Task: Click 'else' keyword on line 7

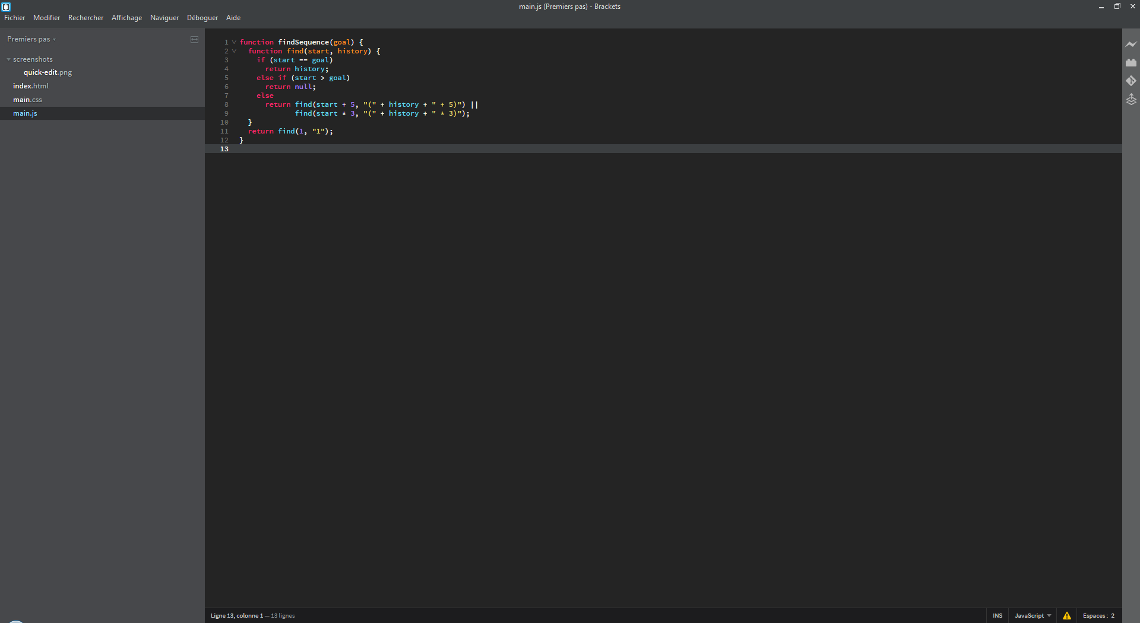Action: 265,96
